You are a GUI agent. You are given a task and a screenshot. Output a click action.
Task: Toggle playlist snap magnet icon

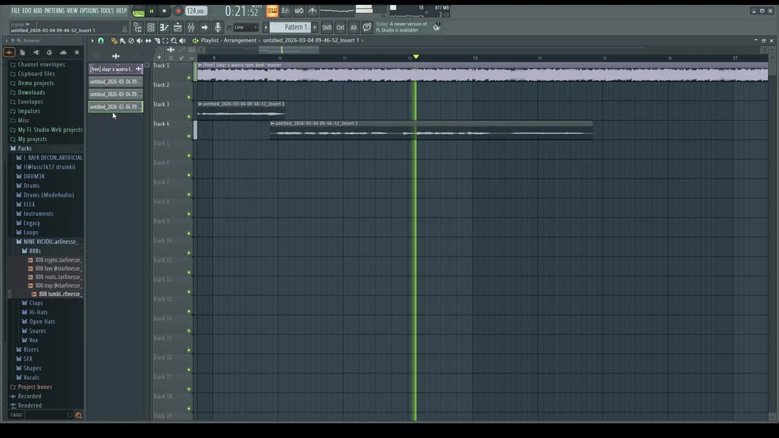(x=101, y=41)
